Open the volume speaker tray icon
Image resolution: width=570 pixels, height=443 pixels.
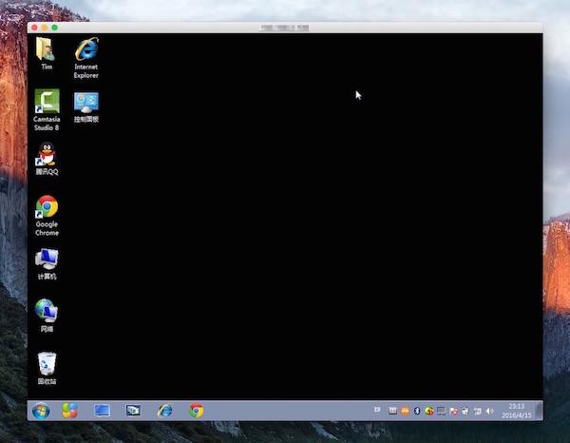489,411
